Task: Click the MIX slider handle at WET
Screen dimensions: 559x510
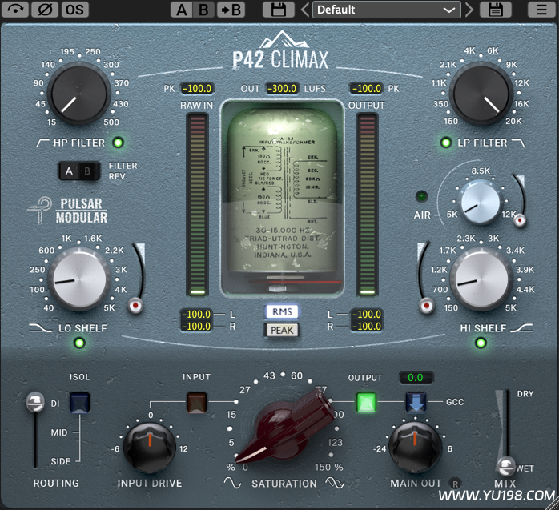Action: coord(506,466)
